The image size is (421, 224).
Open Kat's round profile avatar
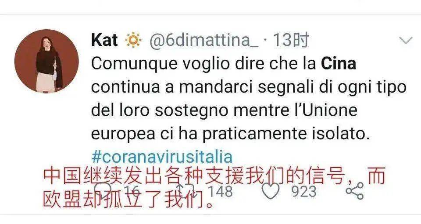[47, 61]
